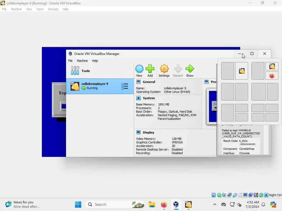Screen dimensions: 282x211
Task: Click the blue monitor display status icon
Action: click(245, 195)
